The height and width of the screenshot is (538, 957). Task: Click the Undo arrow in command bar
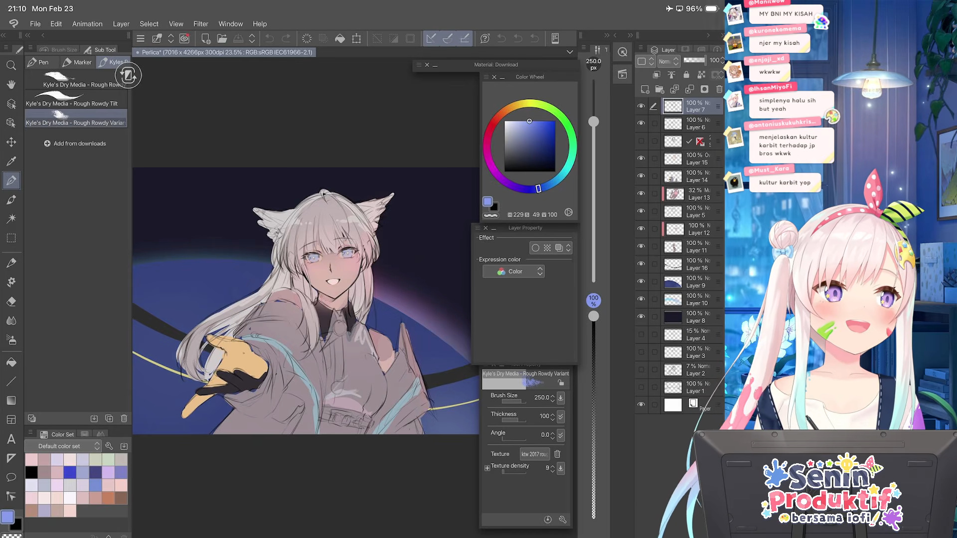pos(269,38)
